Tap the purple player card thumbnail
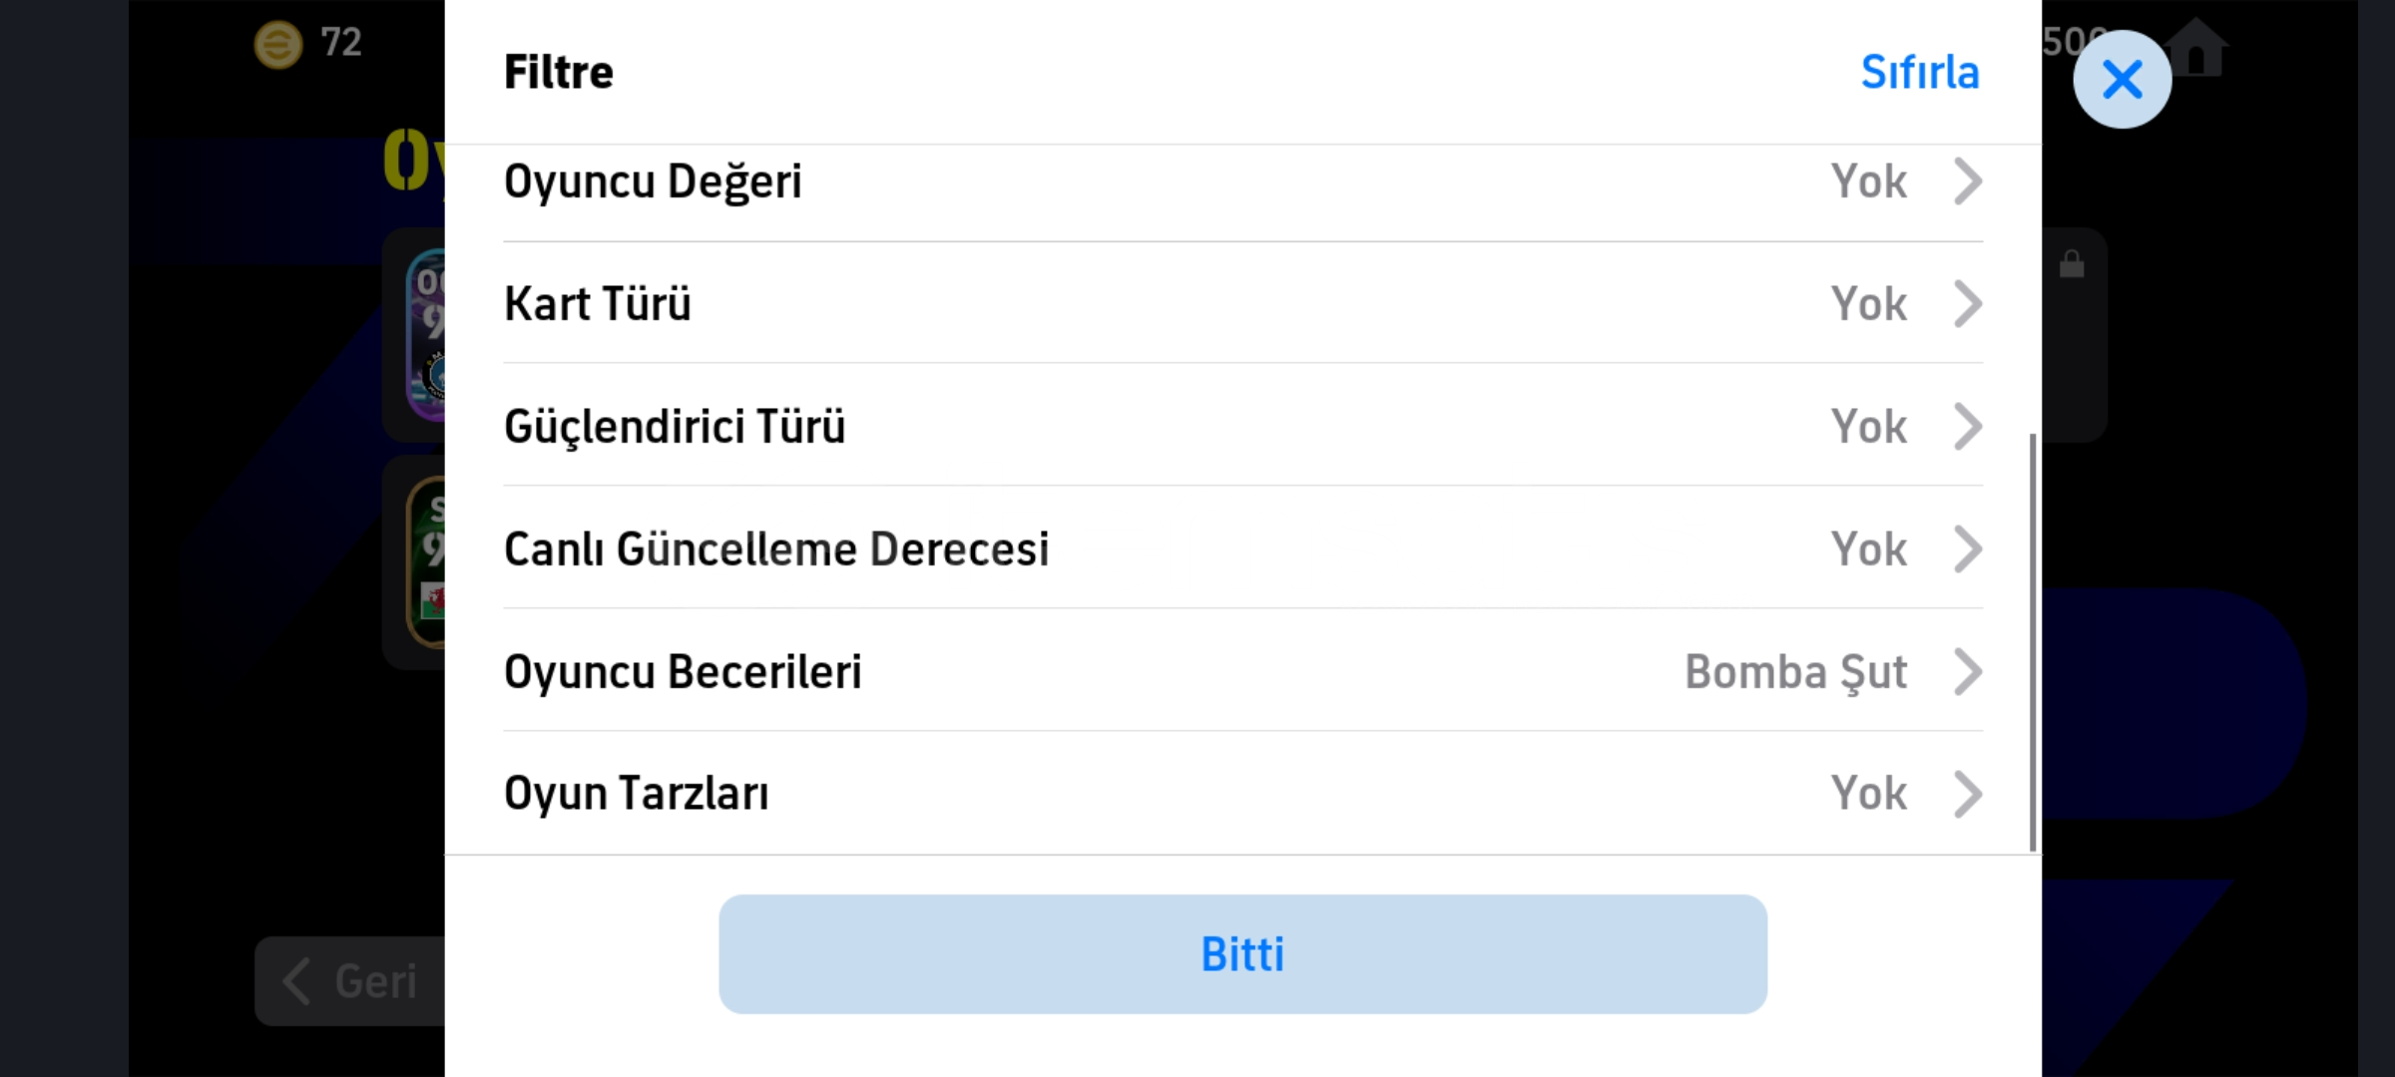Viewport: 2395px width, 1077px height. point(426,335)
